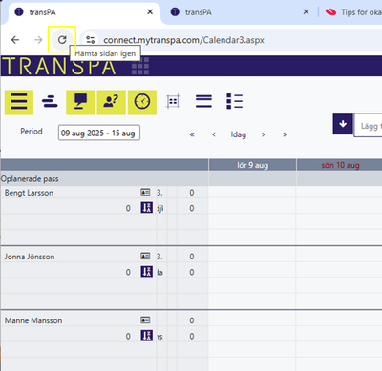Screen dimensions: 382x371
Task: Expand the down-arrow button beside Lägg field
Action: [343, 124]
